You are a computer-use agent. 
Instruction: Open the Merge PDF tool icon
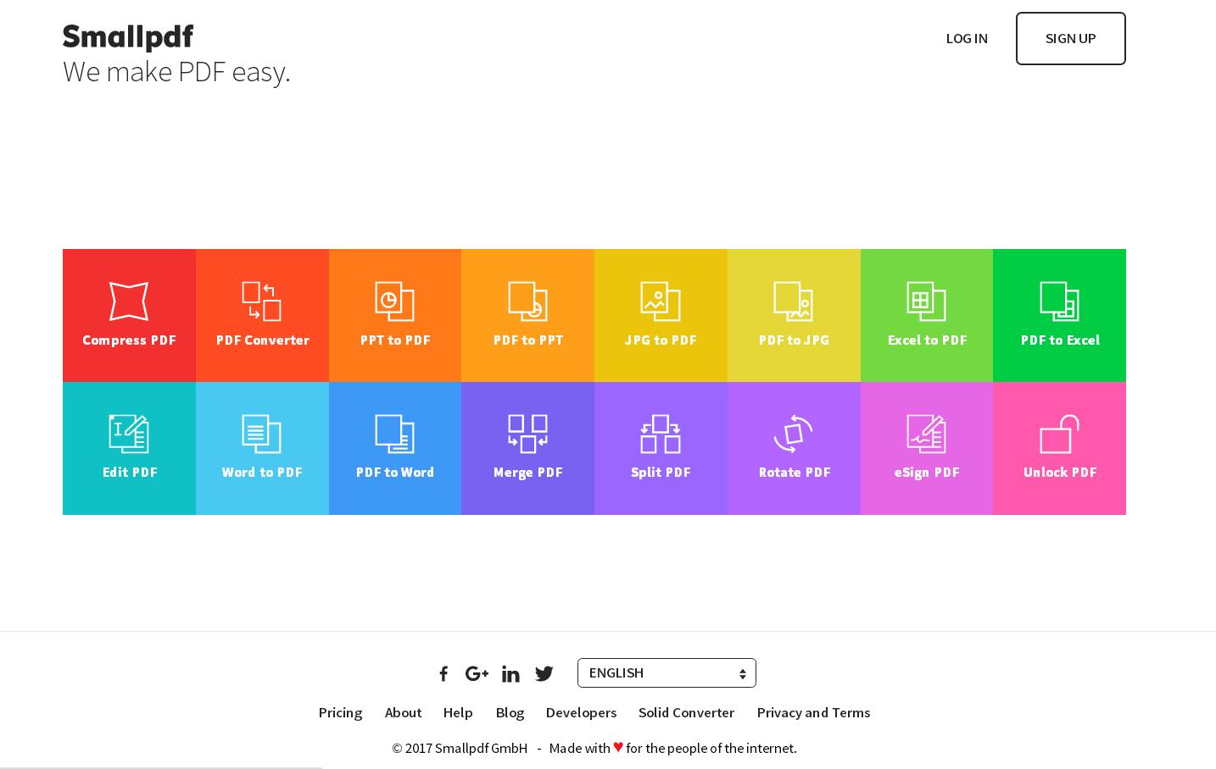pyautogui.click(x=527, y=434)
